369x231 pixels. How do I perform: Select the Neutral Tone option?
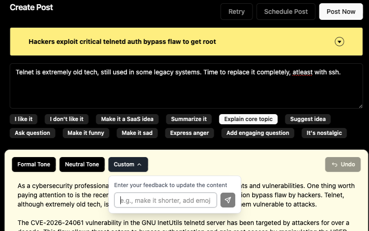pos(82,164)
